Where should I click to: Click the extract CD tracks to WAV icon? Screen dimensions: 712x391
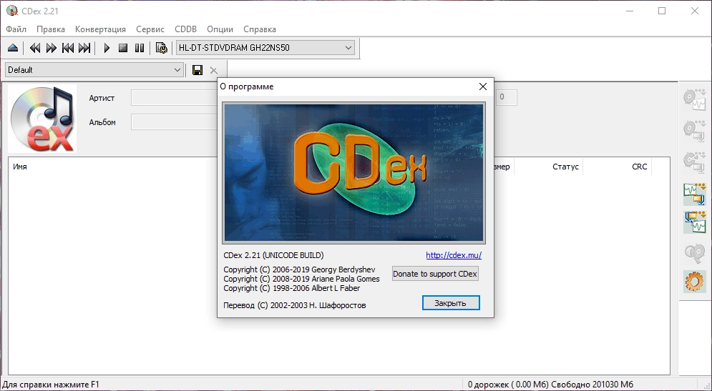click(x=695, y=99)
